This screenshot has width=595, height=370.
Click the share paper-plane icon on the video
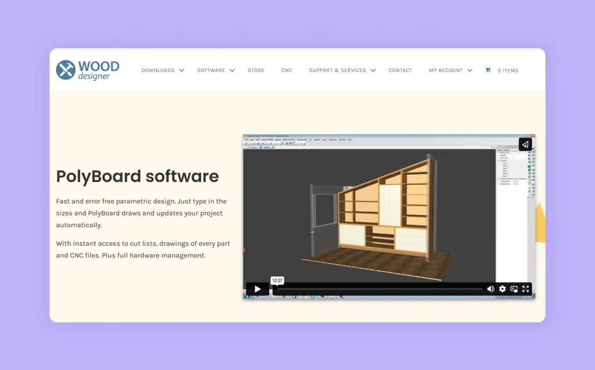pos(525,145)
